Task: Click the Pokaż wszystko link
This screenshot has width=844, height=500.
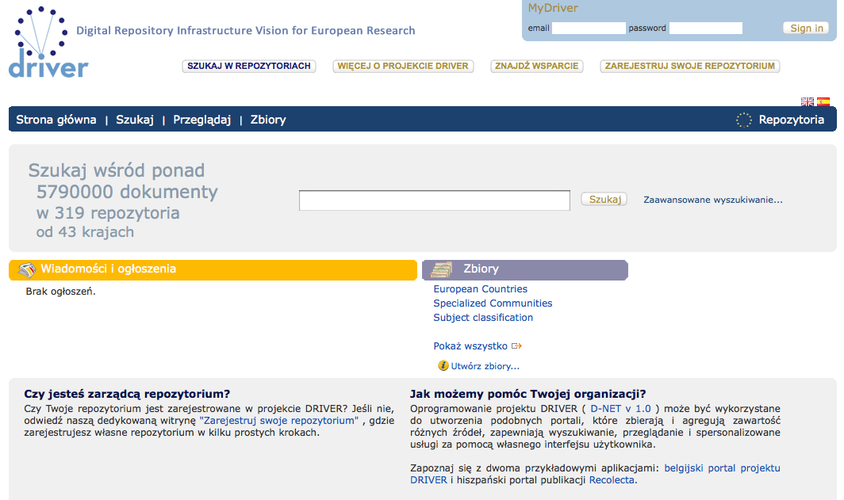Action: 470,346
